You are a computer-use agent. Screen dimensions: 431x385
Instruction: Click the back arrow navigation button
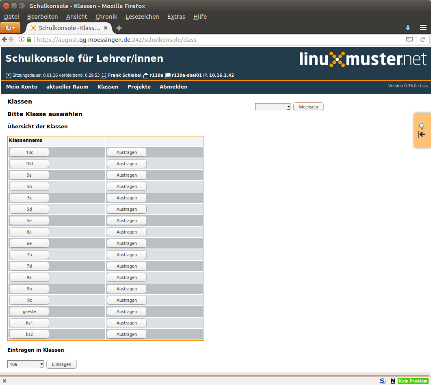(4, 39)
